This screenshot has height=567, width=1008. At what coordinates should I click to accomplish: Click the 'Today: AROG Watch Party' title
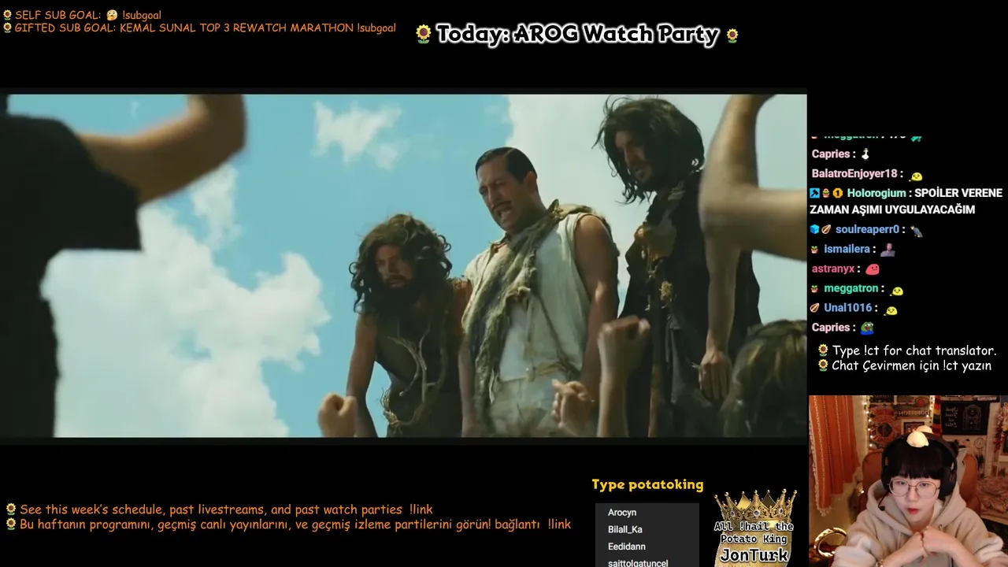pos(577,34)
